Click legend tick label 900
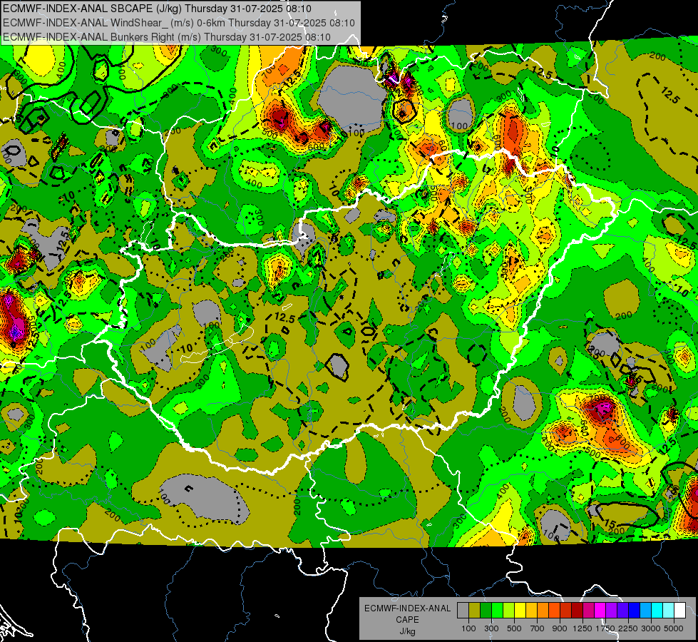 tap(560, 628)
